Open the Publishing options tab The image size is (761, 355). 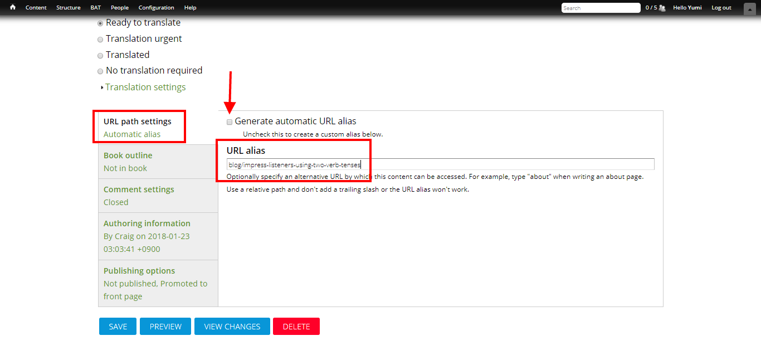point(139,271)
